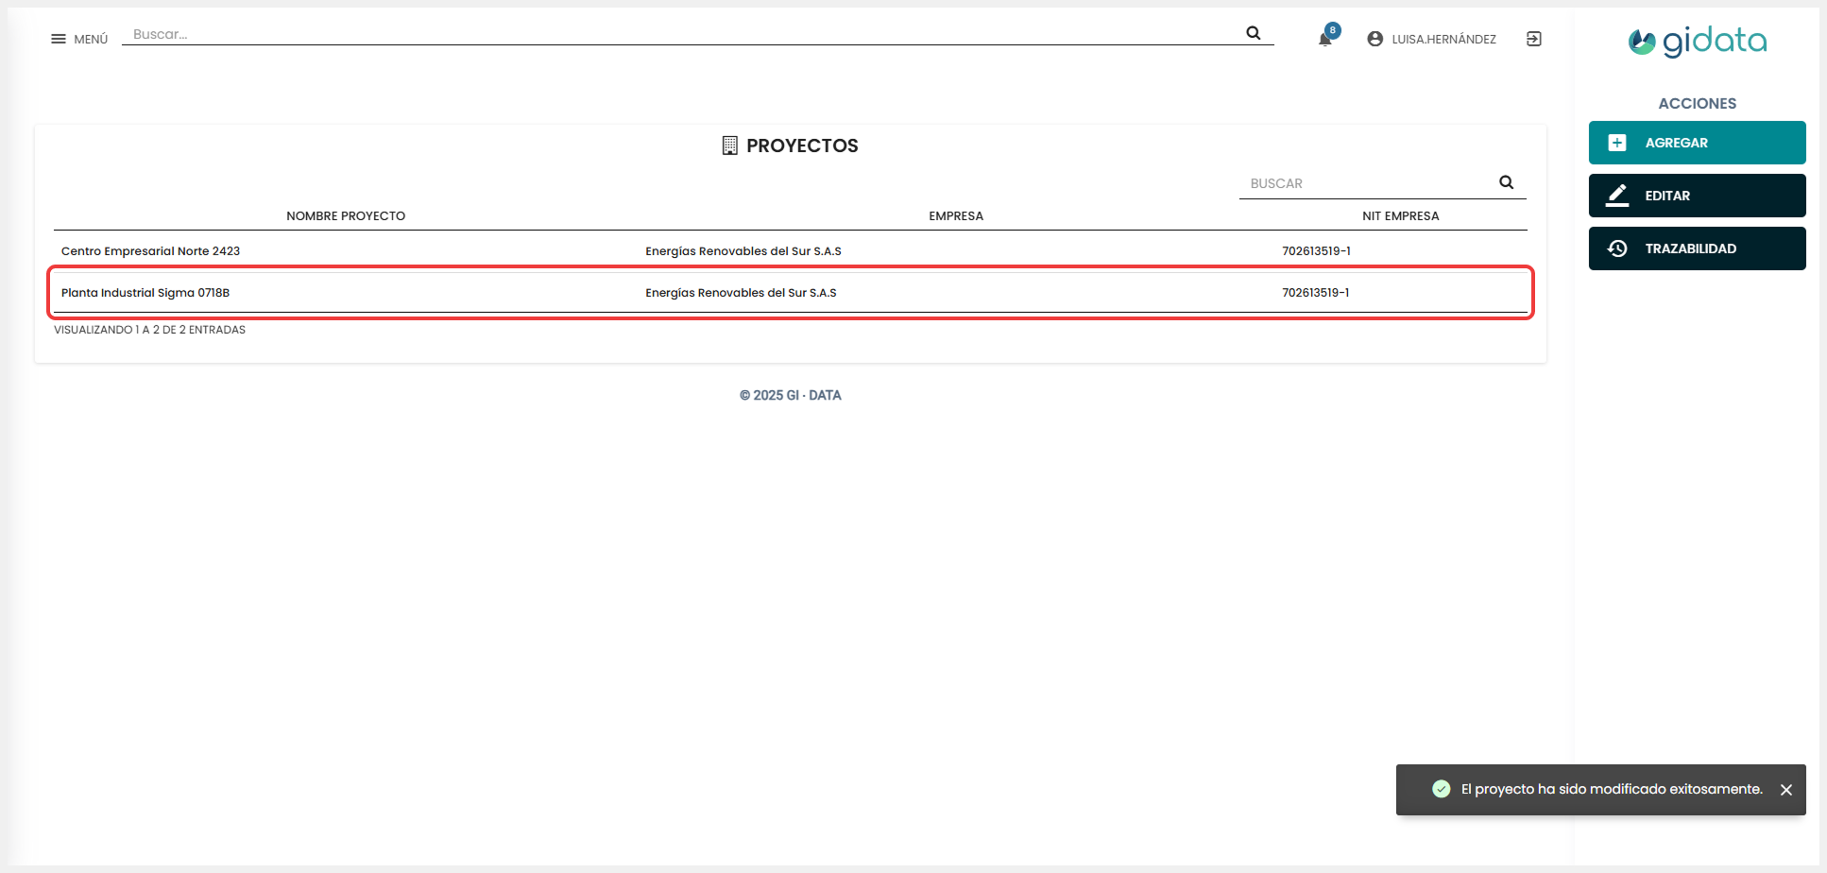Click the projects table search magnifier
Image resolution: width=1827 pixels, height=873 pixels.
click(x=1506, y=182)
